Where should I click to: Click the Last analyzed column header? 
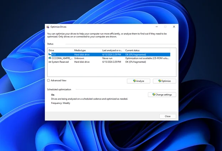coord(112,50)
